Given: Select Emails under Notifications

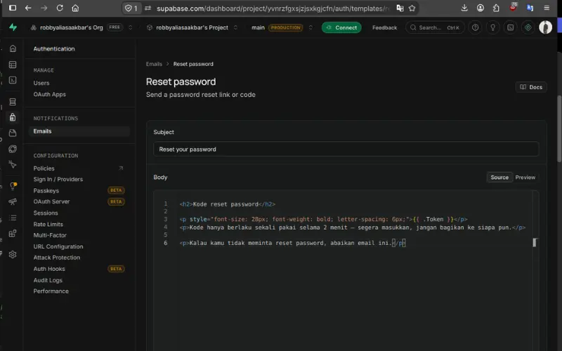Looking at the screenshot, I should 79,131.
